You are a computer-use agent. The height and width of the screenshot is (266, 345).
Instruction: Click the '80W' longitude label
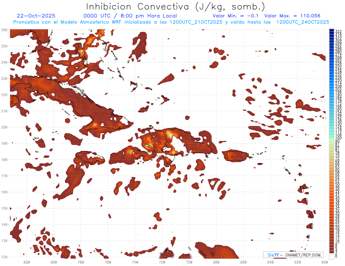pos(54,262)
